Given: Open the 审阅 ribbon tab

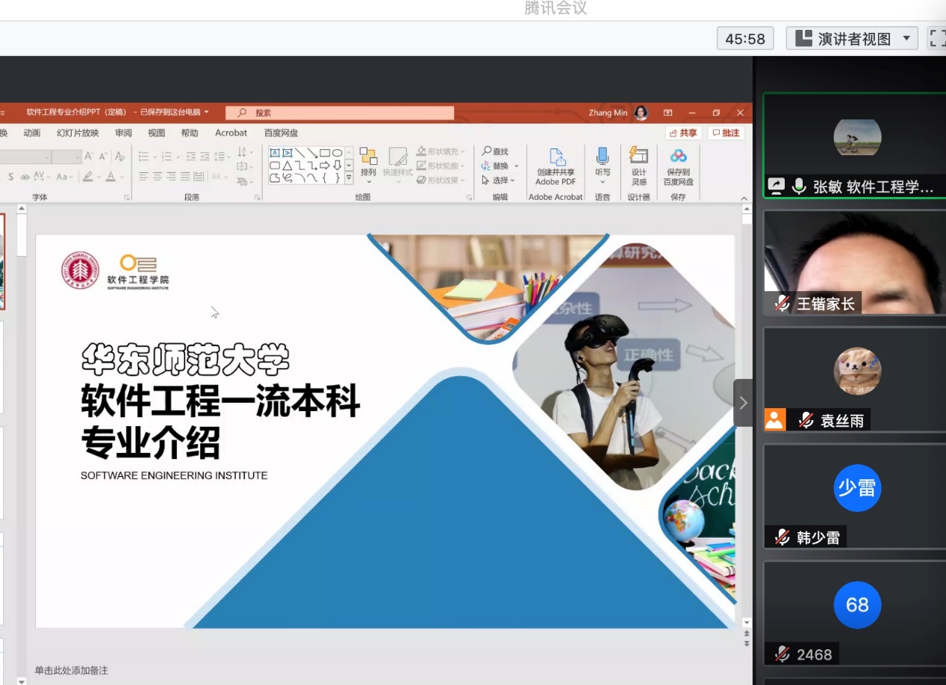Looking at the screenshot, I should [x=123, y=133].
